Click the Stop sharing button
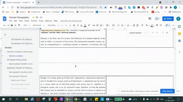Image resolution: width=183 pixels, height=102 pixels. (167, 91)
